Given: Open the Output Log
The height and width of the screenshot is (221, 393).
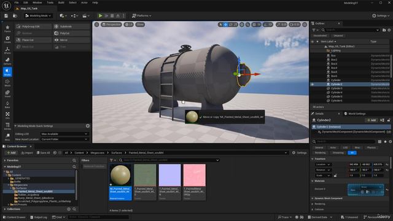Looking at the screenshot, I should [x=39, y=217].
